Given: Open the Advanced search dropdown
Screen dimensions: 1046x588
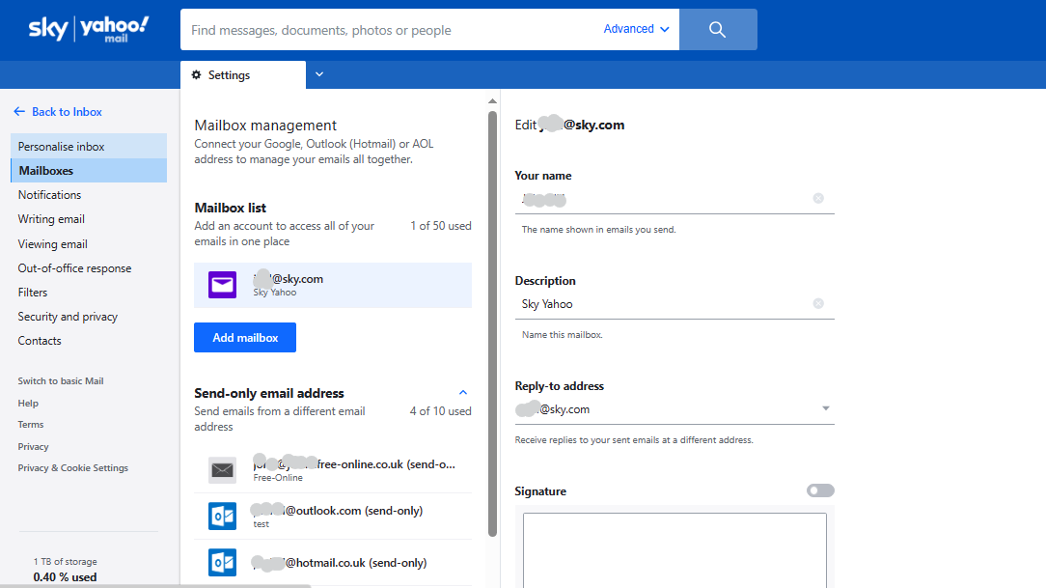Looking at the screenshot, I should [635, 29].
